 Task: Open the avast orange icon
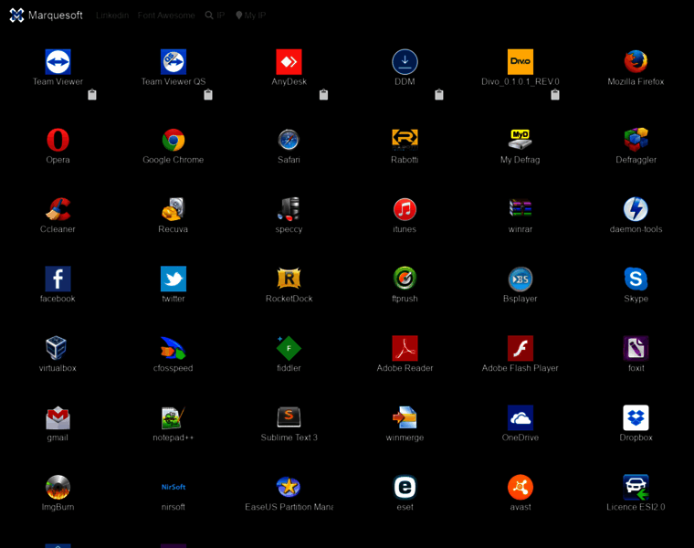click(520, 488)
